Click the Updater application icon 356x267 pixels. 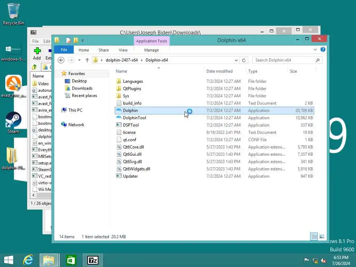119,176
